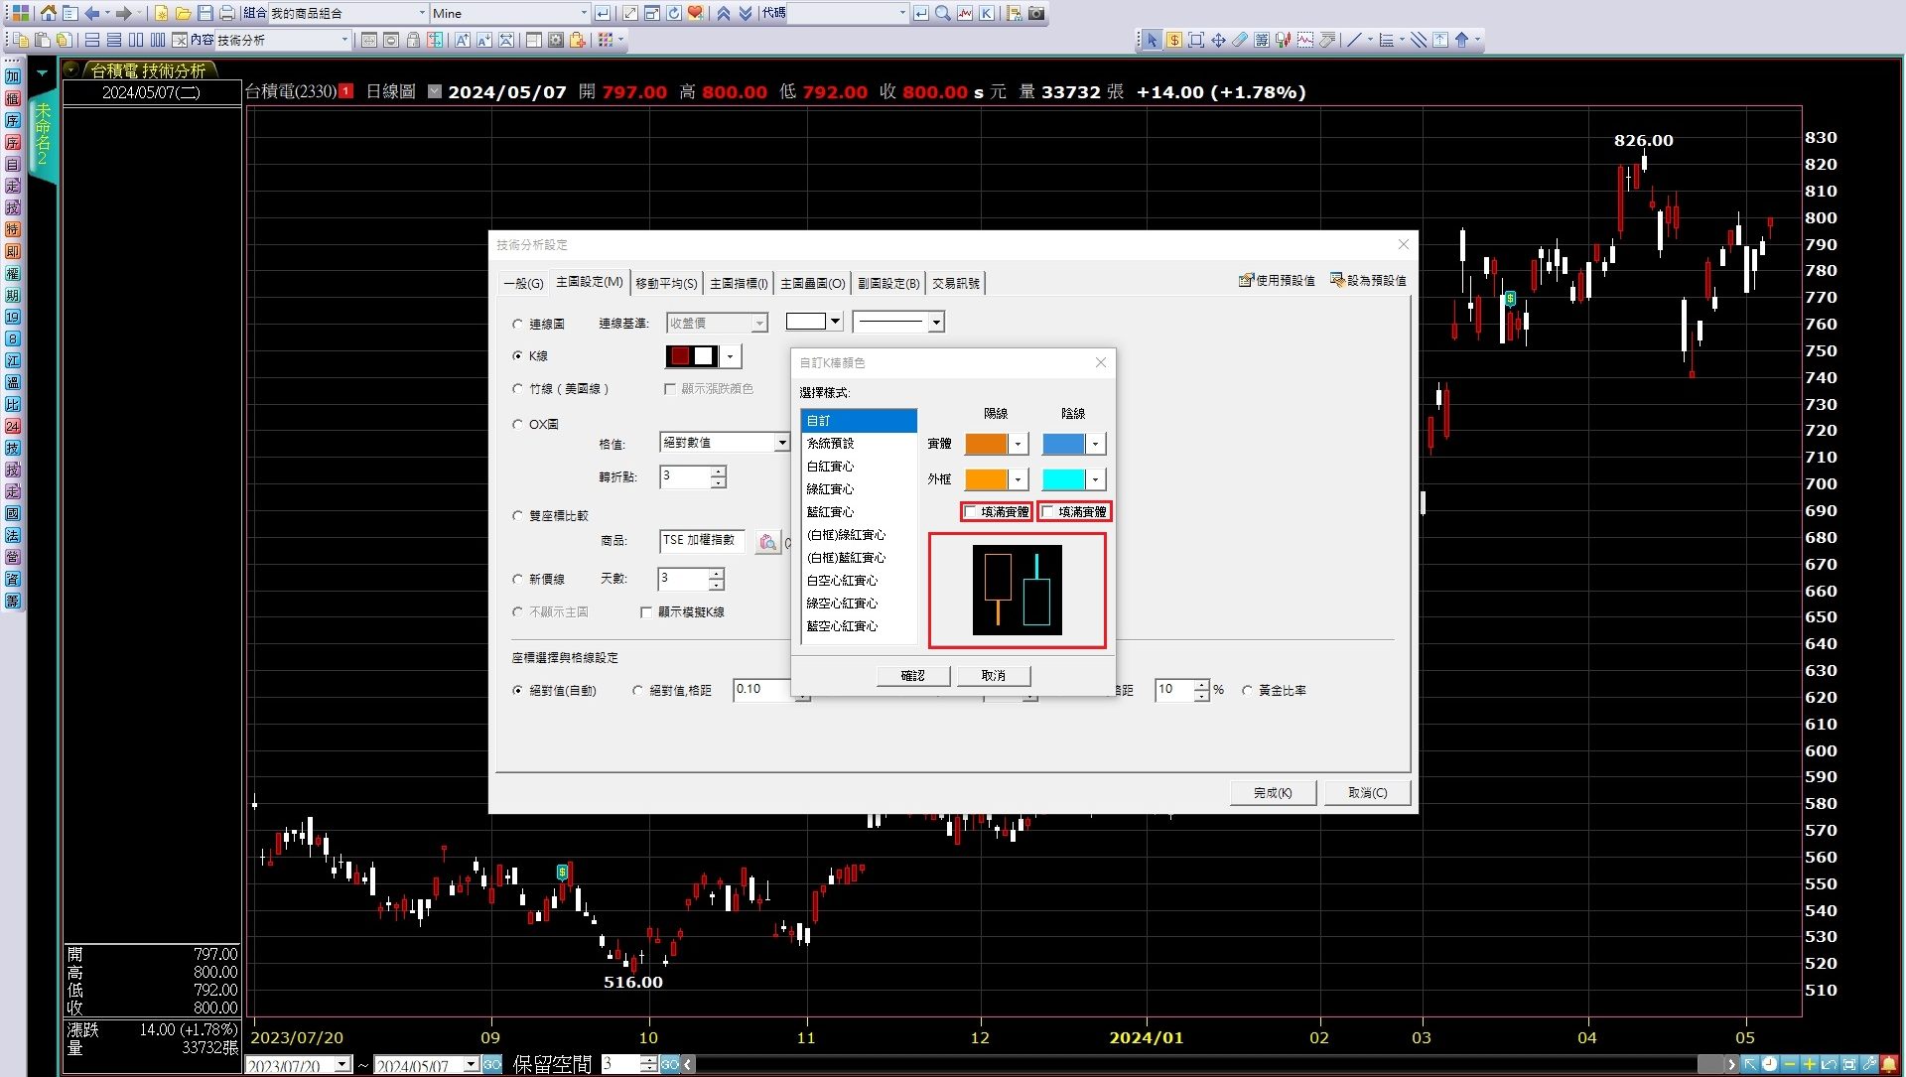Click the 完成(K) button
Image resolution: width=1906 pixels, height=1077 pixels.
tap(1273, 792)
